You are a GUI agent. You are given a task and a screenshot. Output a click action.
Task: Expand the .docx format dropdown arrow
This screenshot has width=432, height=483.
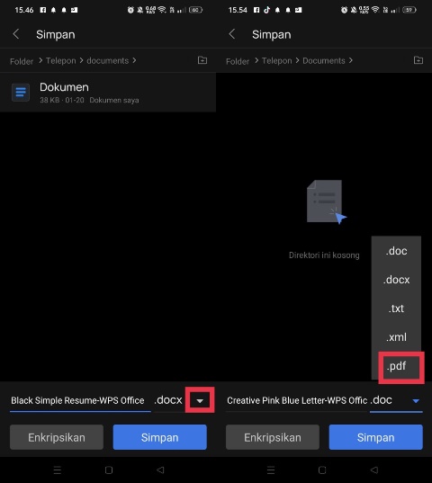tap(200, 400)
